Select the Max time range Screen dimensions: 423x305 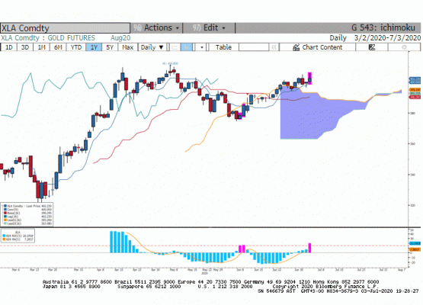pos(127,47)
